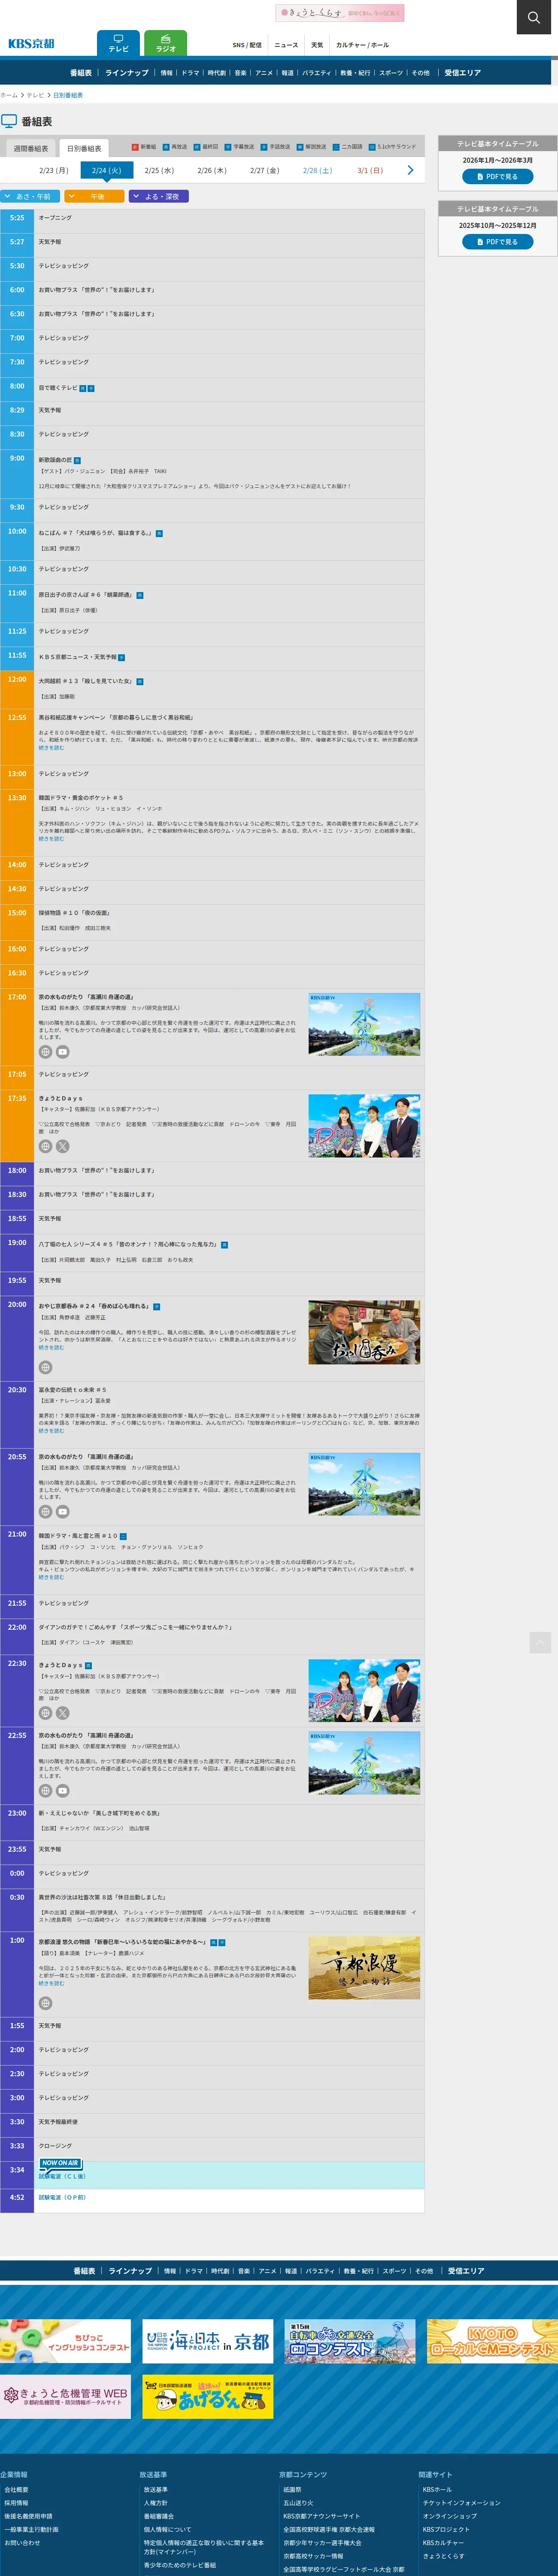This screenshot has width=558, height=2576.
Task: Open the KYOTO ローカルCMコンテスト banner
Action: [x=492, y=2341]
